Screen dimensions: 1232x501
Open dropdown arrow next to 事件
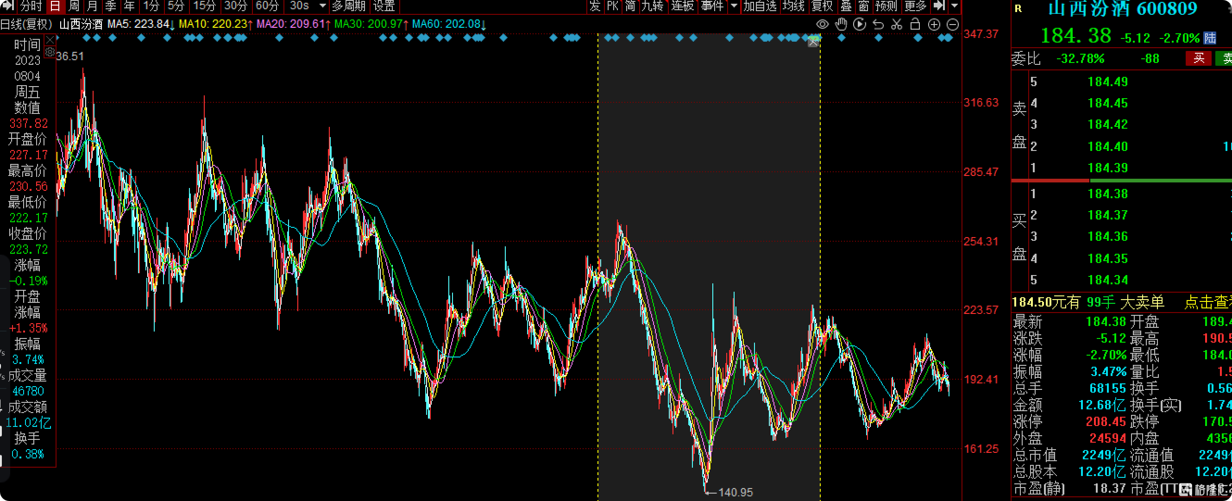pyautogui.click(x=734, y=6)
